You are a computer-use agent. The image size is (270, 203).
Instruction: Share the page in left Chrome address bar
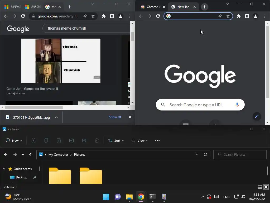click(x=85, y=16)
